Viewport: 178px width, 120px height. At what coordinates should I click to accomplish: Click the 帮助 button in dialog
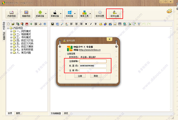96,76
